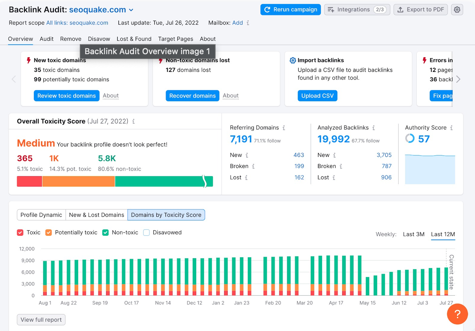Show next cards with the right arrow
Viewport: 475px width, 331px height.
point(458,79)
